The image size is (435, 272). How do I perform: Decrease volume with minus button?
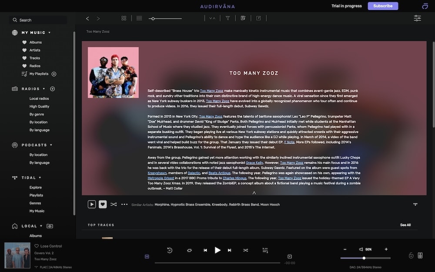[x=345, y=249]
